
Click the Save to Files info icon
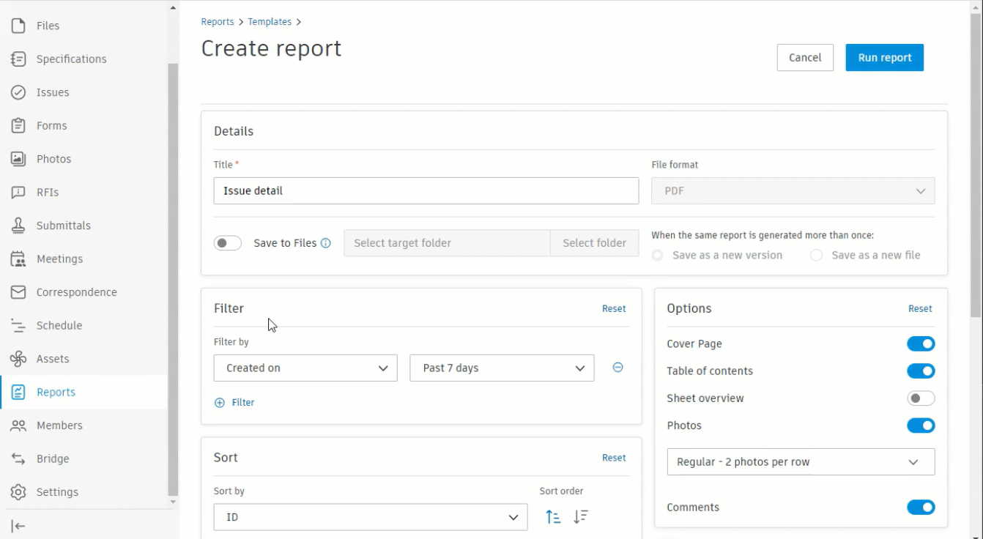(326, 243)
